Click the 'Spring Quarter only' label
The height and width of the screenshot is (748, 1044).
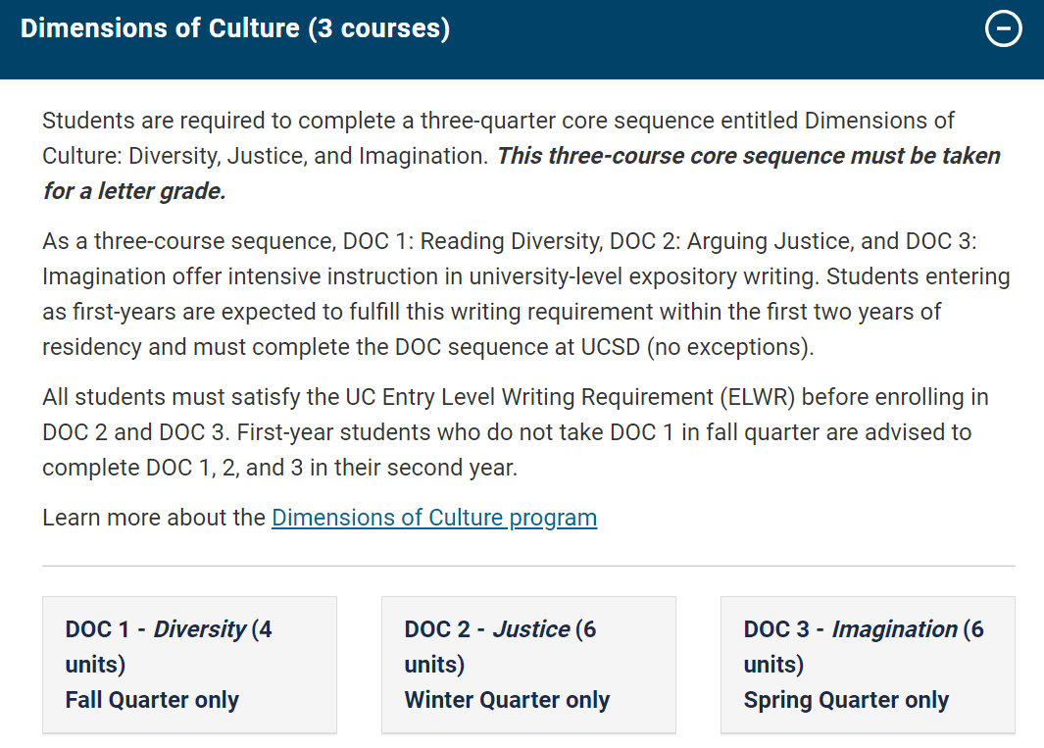[846, 700]
